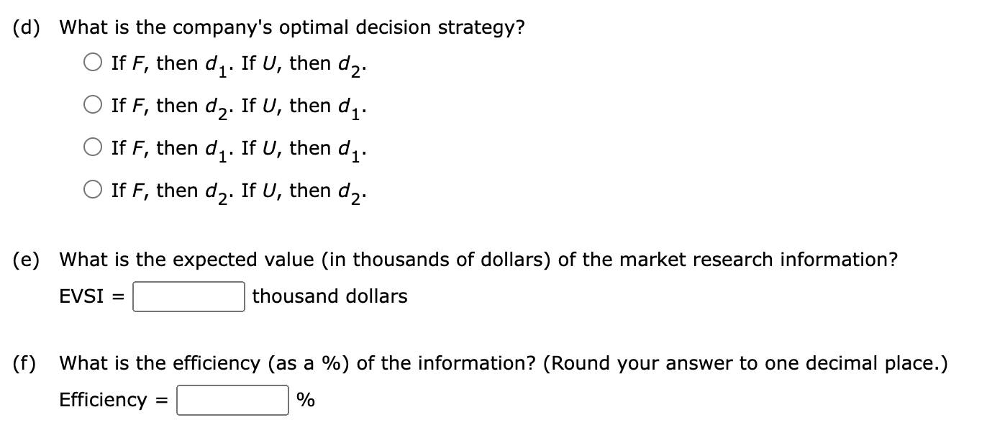
Task: Select radio option 'If F, then d1. If U, then d1.'
Action: pyautogui.click(x=92, y=147)
